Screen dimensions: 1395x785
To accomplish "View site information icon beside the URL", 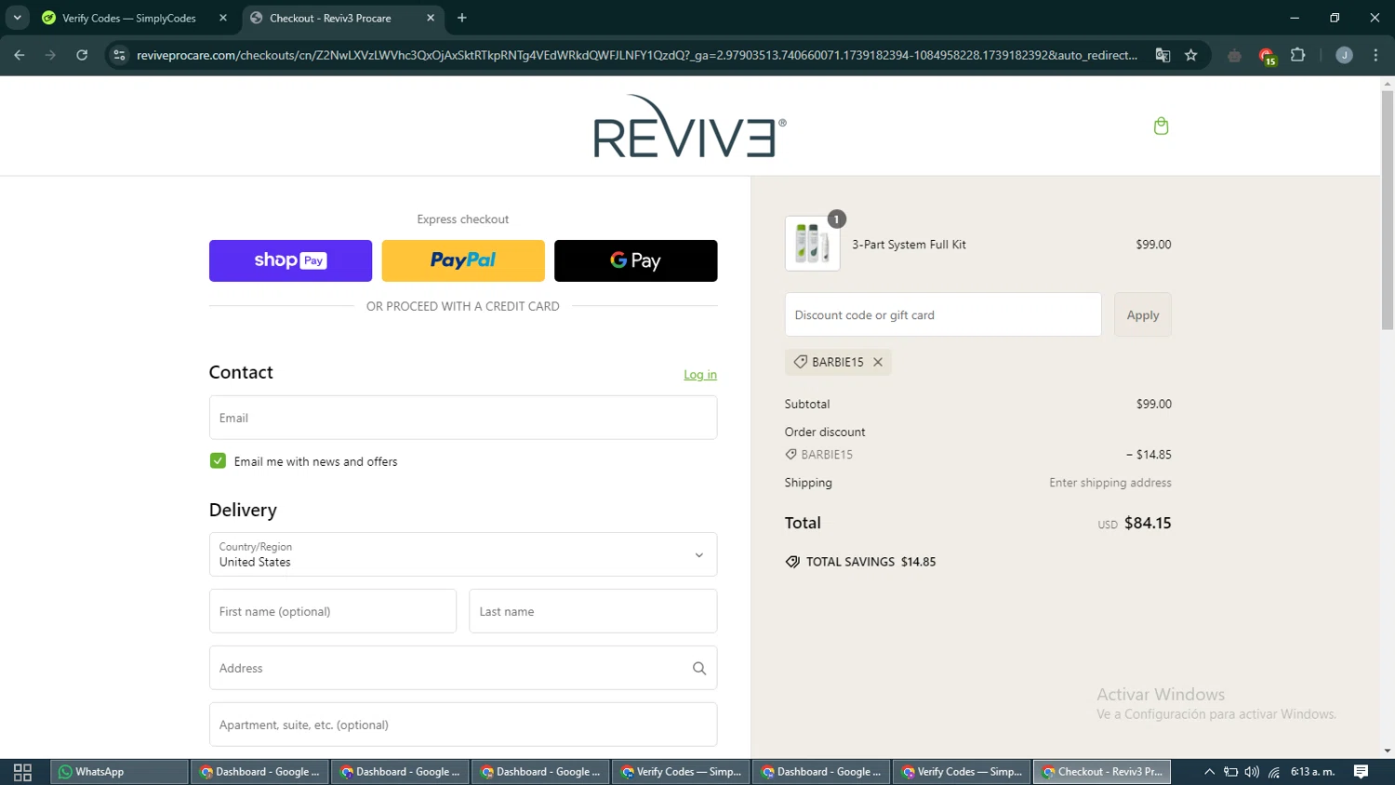I will click(x=119, y=55).
